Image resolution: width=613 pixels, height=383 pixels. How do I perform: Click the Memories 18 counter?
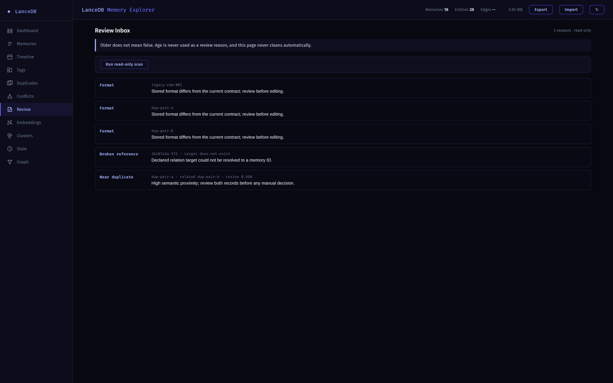437,10
